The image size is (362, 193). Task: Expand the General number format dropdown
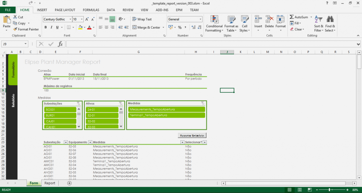pyautogui.click(x=200, y=19)
